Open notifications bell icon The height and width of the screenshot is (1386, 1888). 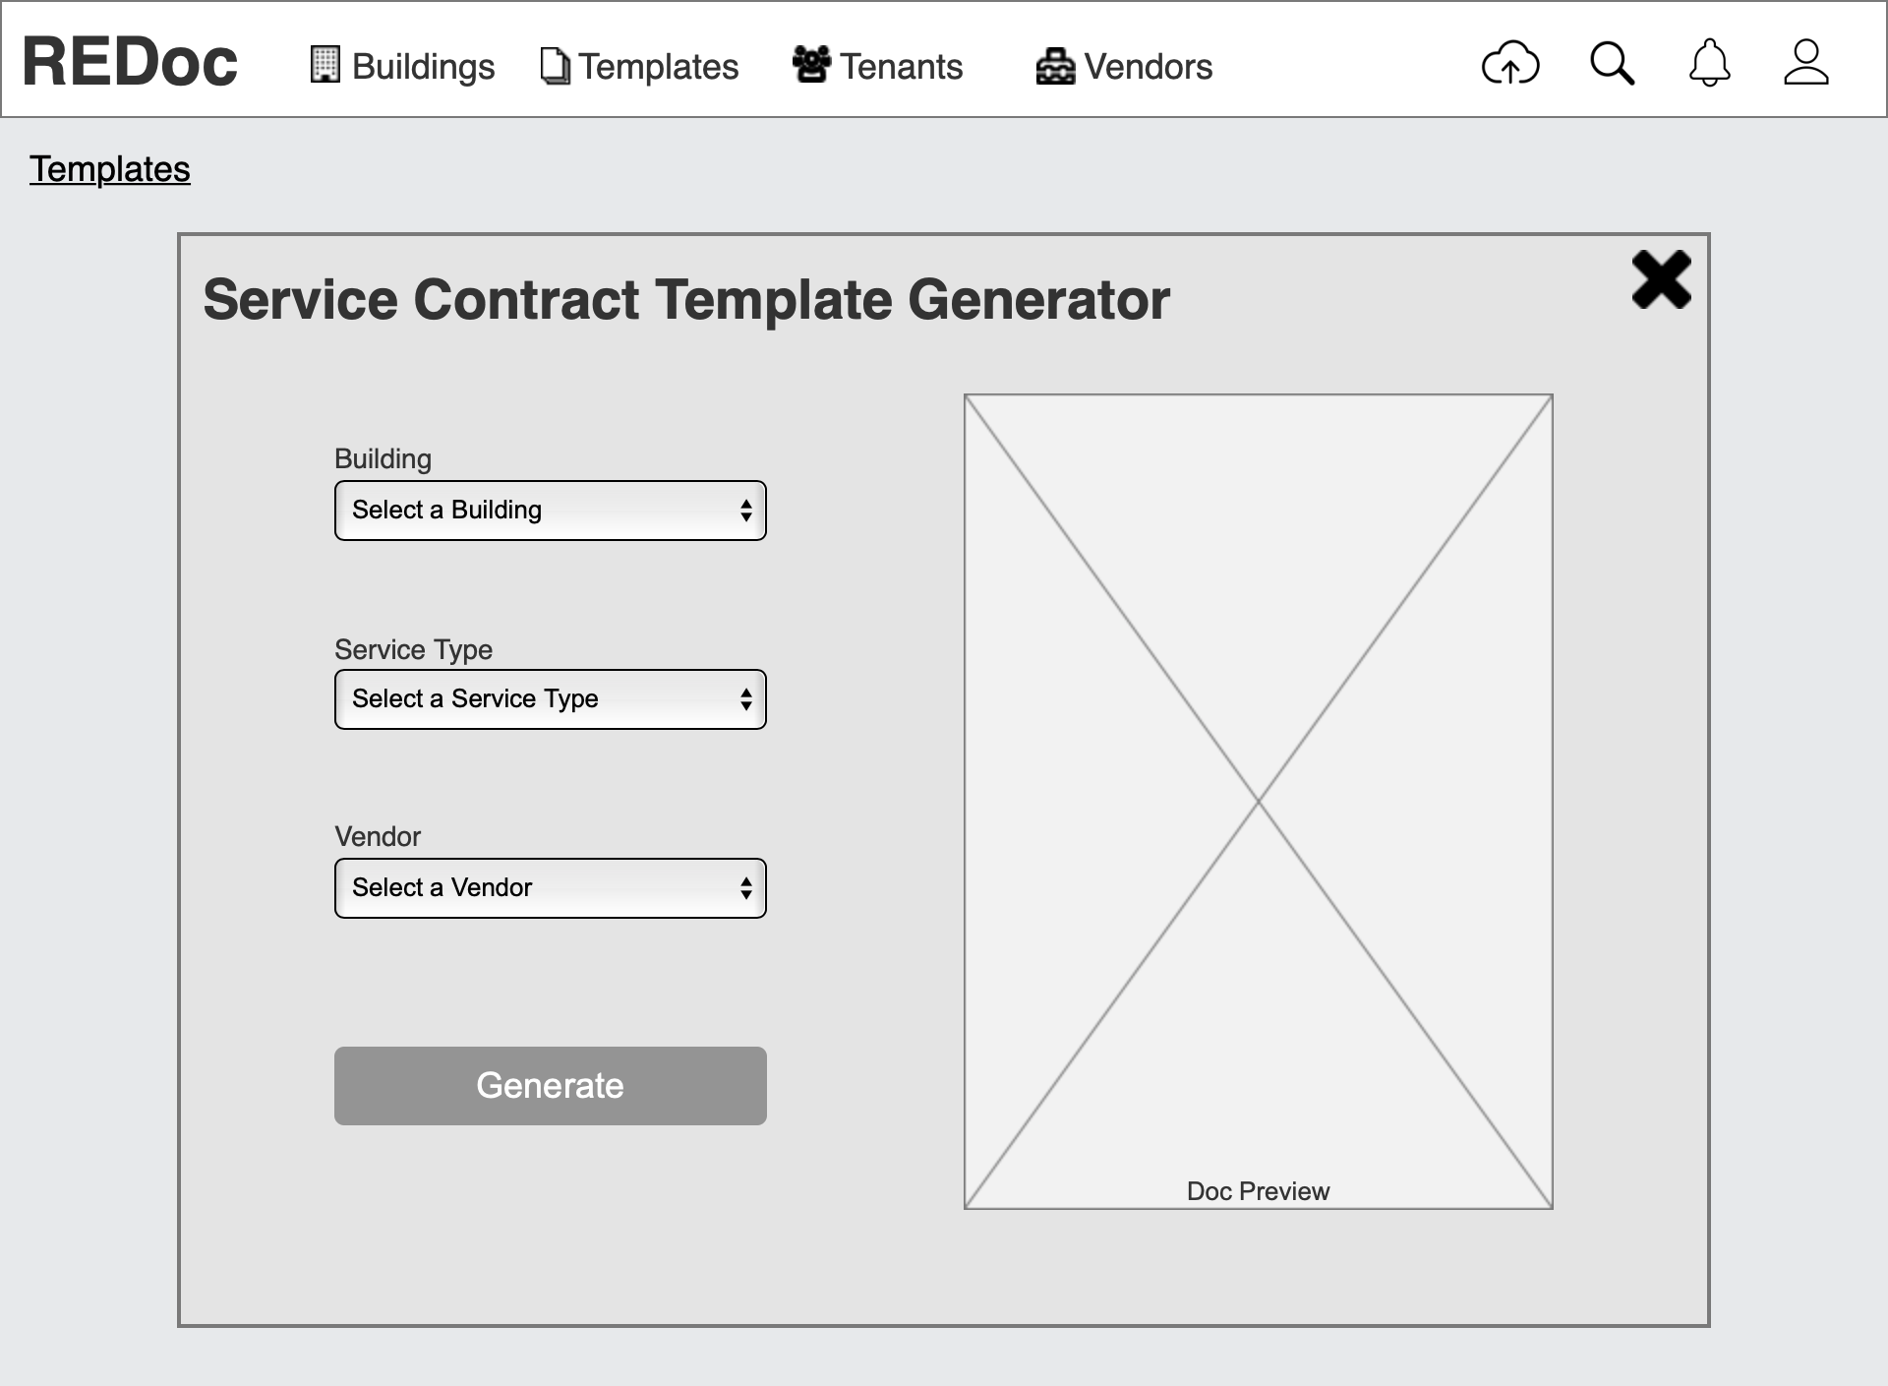[x=1709, y=63]
